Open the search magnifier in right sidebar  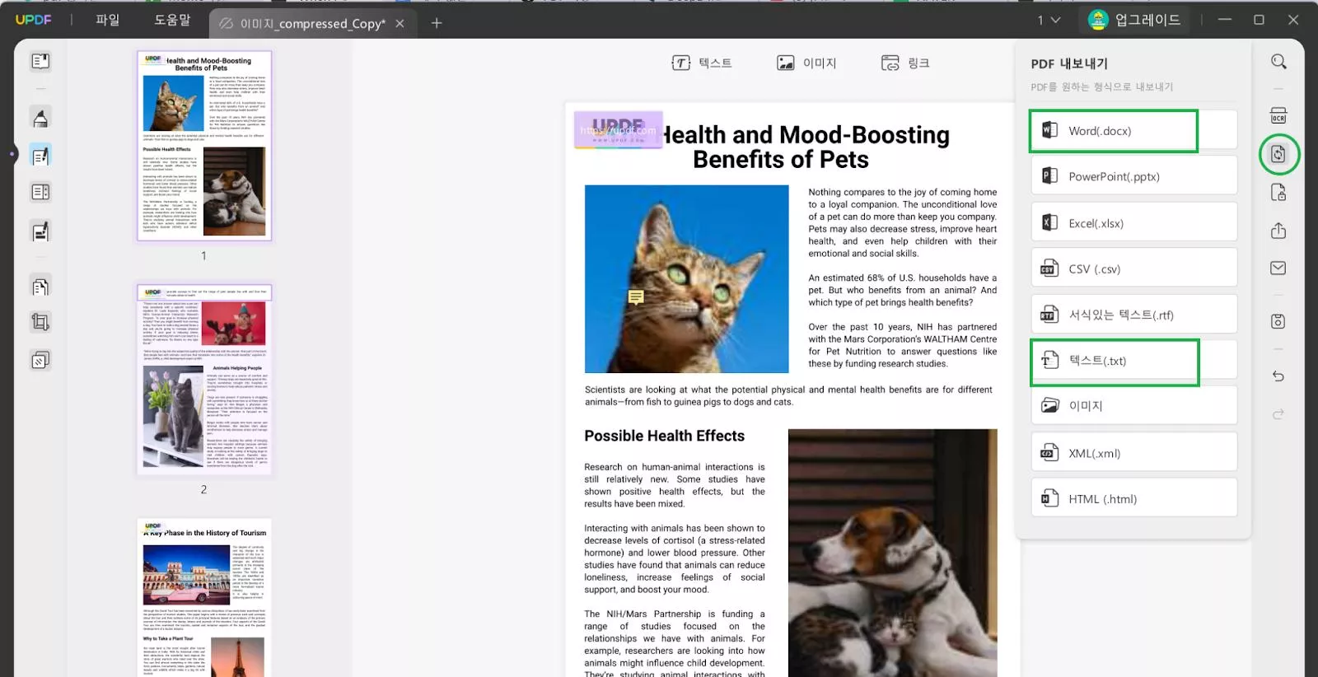[x=1278, y=62]
